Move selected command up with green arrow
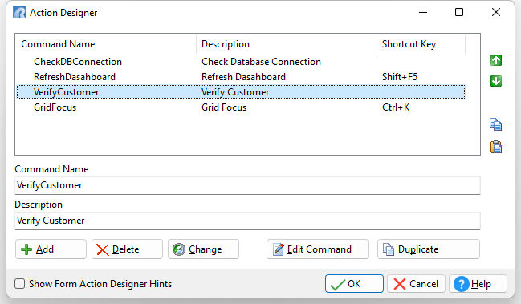Image resolution: width=521 pixels, height=304 pixels. pos(496,60)
